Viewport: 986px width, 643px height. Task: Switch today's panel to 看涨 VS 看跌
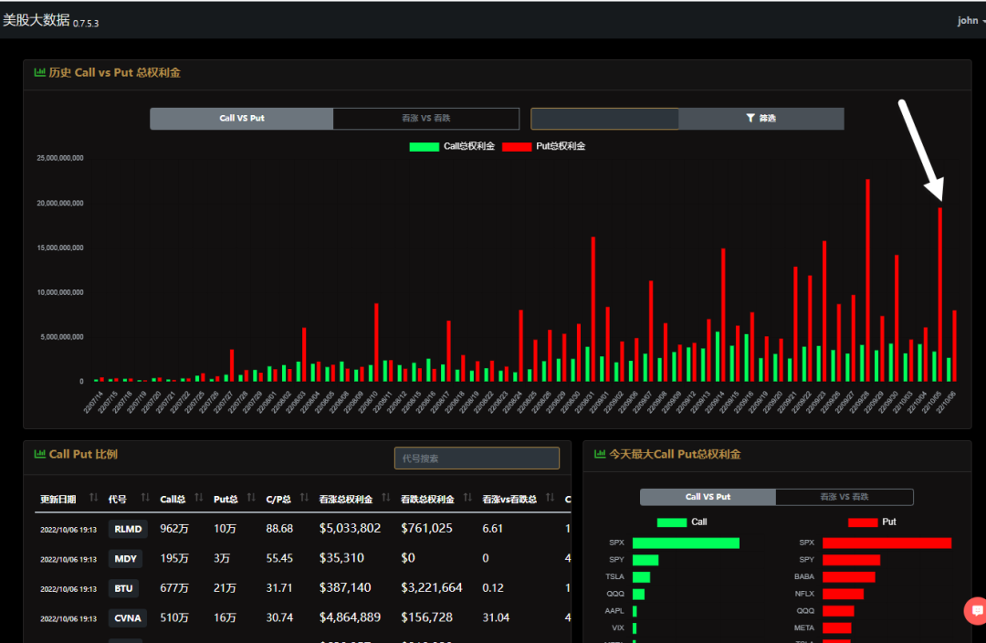tap(844, 497)
